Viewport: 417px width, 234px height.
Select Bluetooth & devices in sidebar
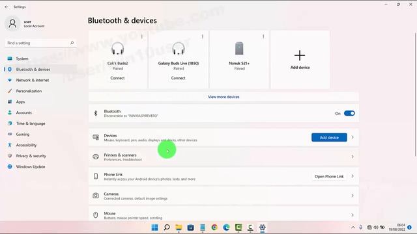click(40, 70)
